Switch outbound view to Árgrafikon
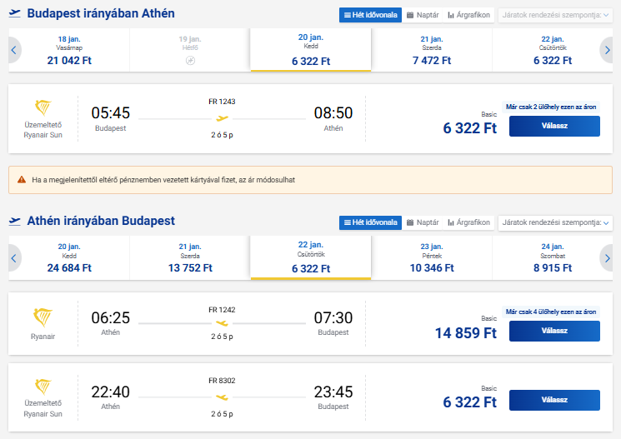The image size is (621, 439). point(468,15)
